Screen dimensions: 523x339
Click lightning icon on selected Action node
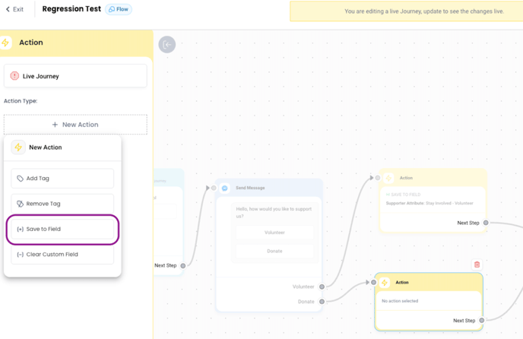pyautogui.click(x=385, y=283)
